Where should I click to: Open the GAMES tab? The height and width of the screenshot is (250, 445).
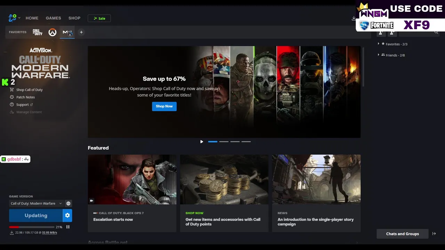click(x=53, y=18)
